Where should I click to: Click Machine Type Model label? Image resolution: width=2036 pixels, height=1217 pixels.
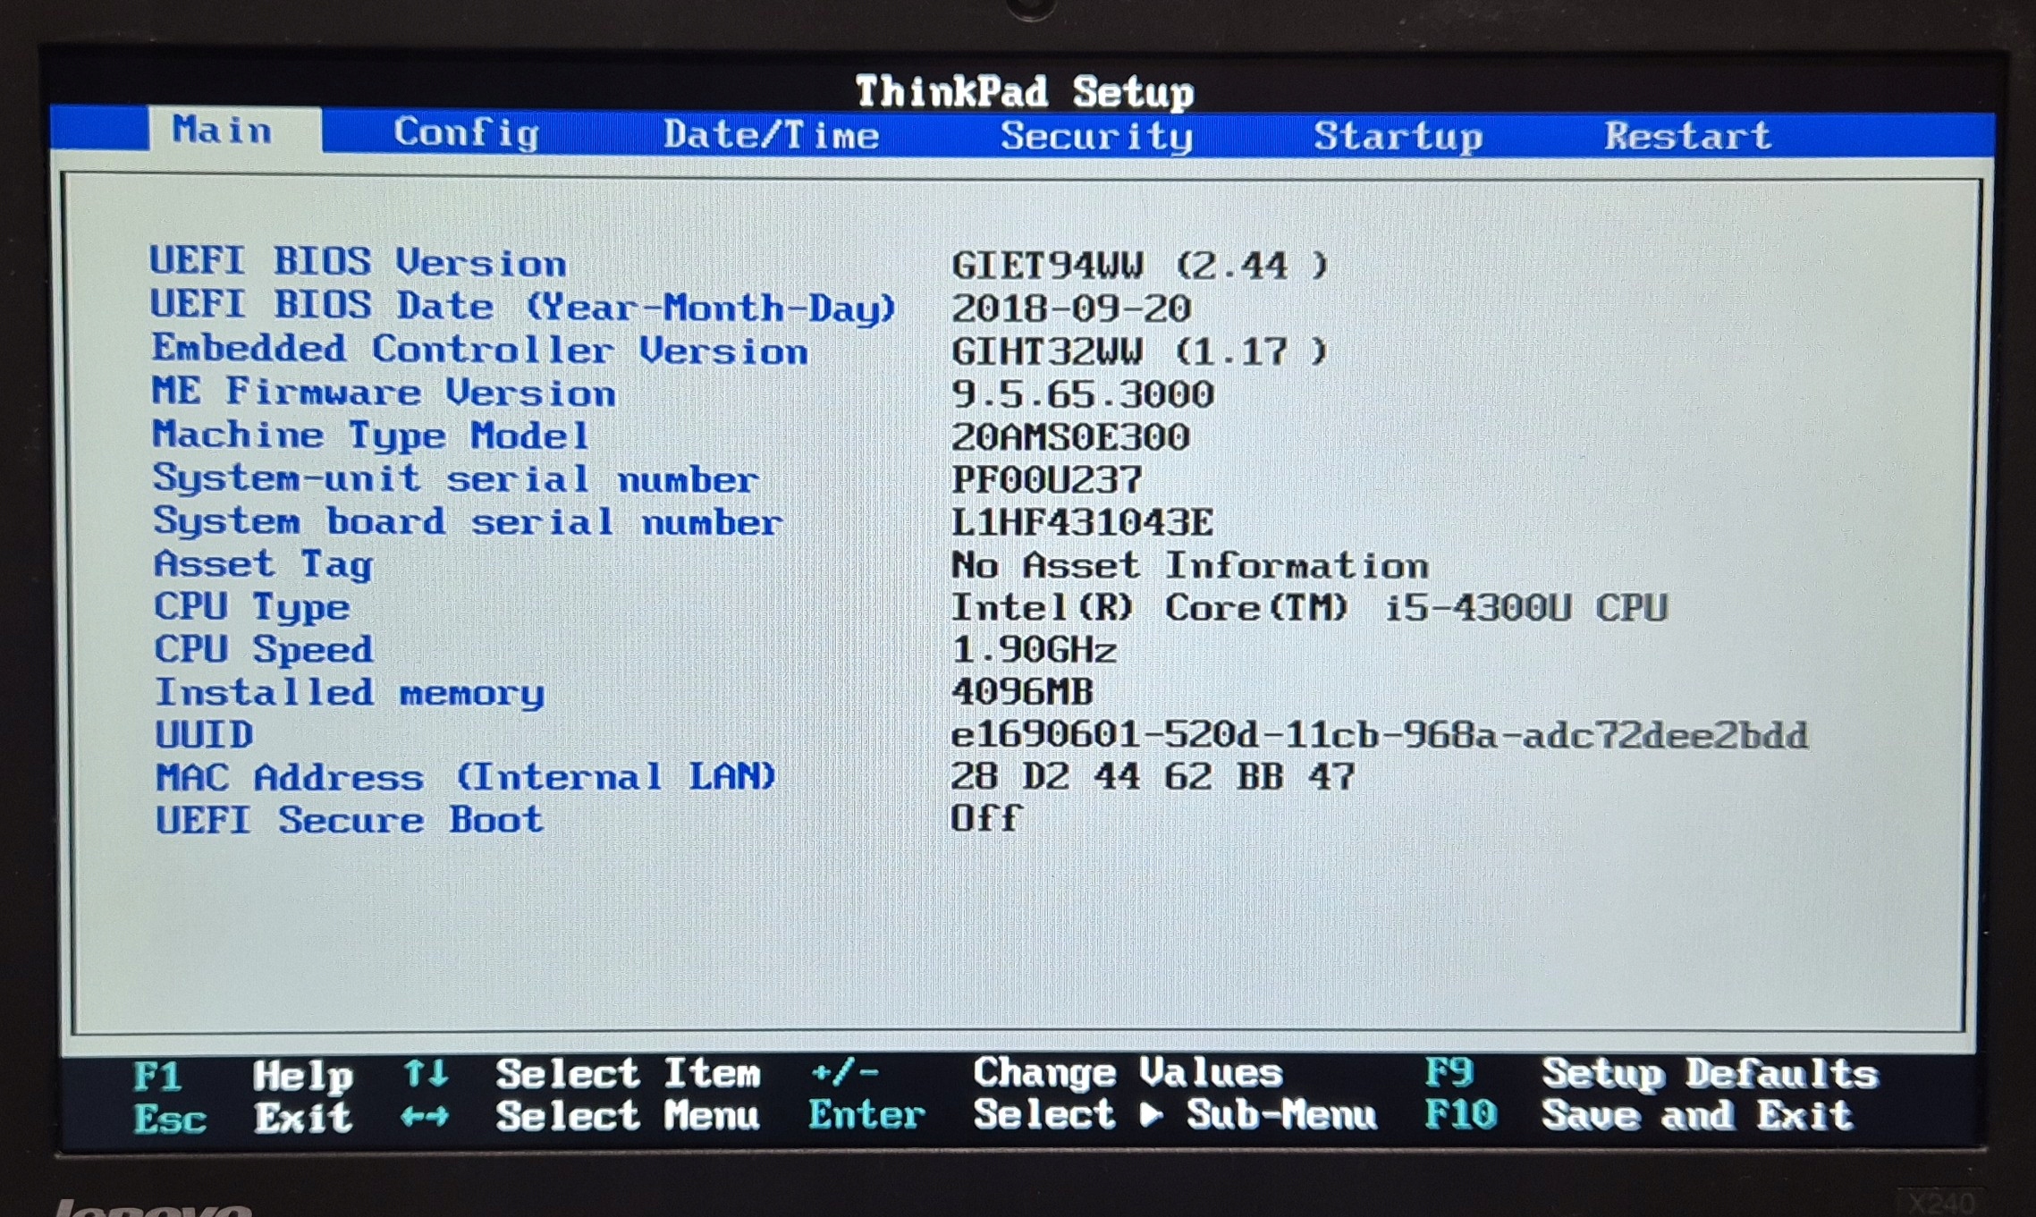371,436
